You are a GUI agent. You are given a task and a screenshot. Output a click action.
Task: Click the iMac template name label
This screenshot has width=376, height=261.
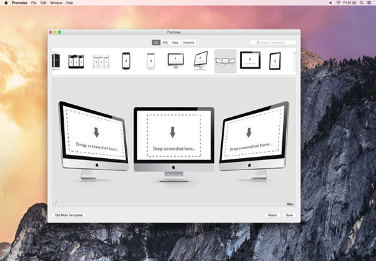click(290, 204)
